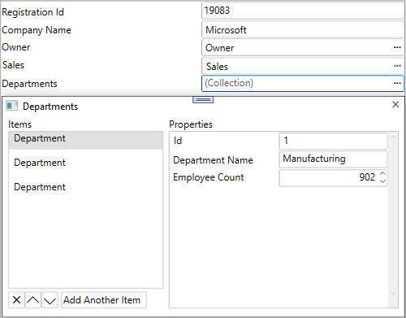Click the Properties heading text
The width and height of the screenshot is (406, 318).
click(191, 124)
